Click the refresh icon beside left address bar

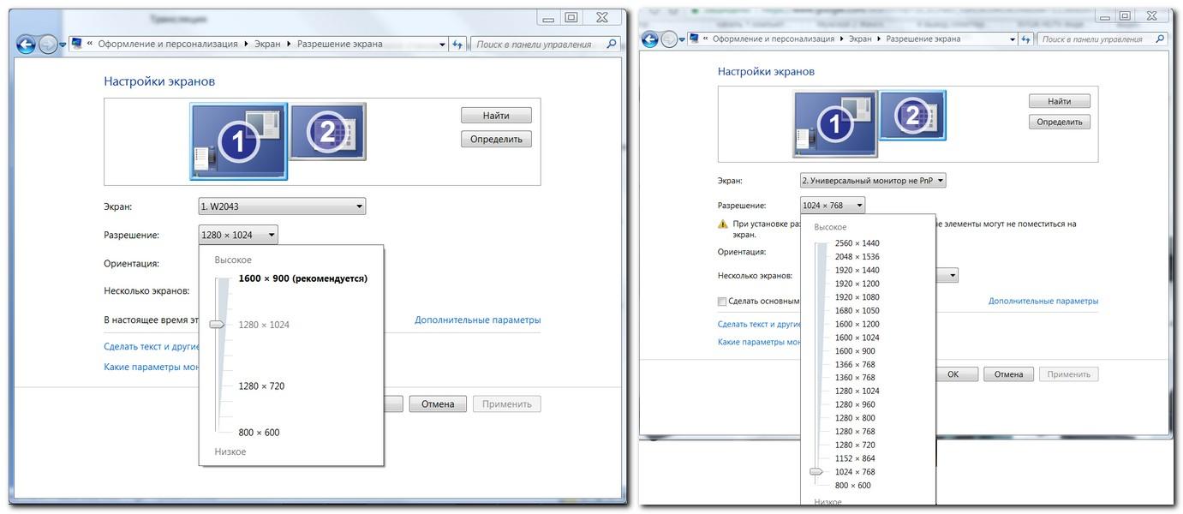[458, 45]
